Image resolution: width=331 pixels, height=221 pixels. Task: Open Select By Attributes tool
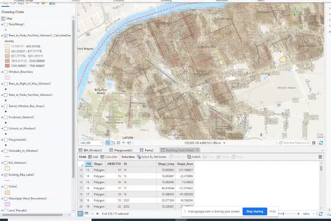pos(152,157)
